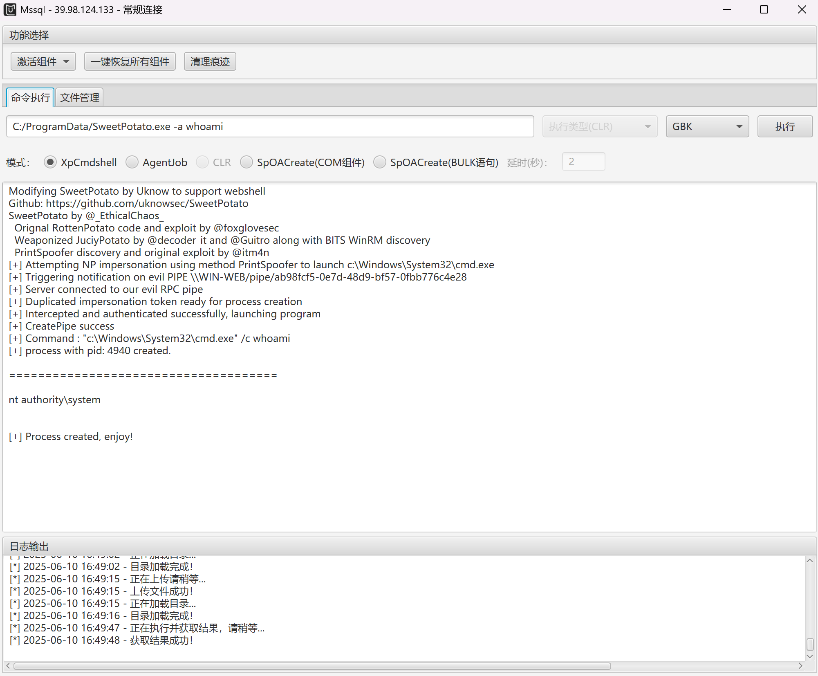
Task: Select XpCmdshell execution mode
Action: click(50, 162)
